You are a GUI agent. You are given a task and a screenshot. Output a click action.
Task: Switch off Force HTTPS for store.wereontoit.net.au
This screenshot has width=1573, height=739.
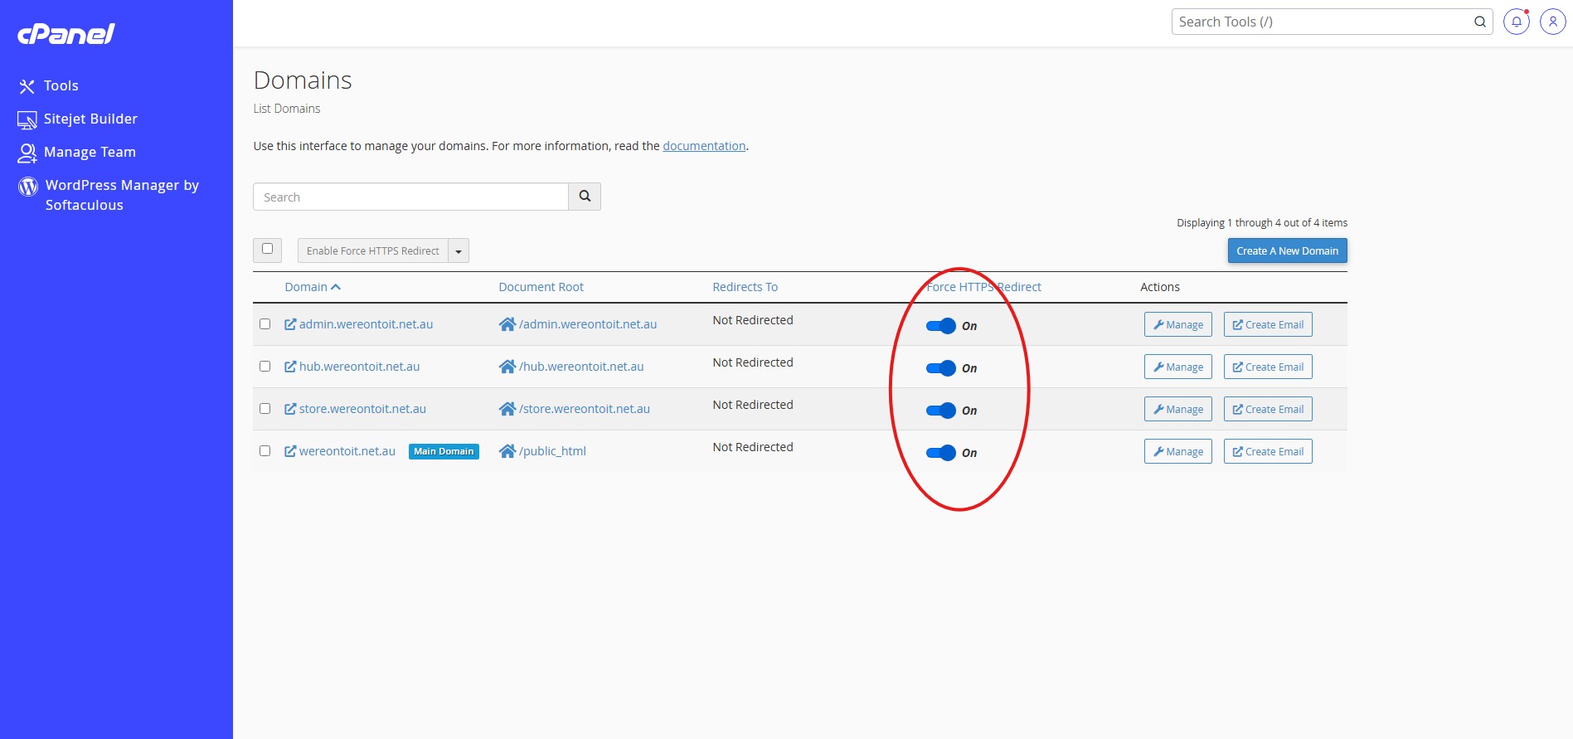(941, 411)
